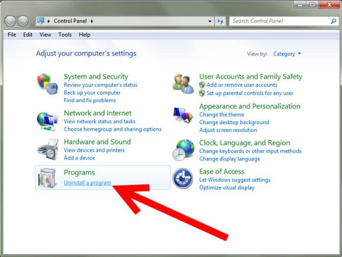Open the Ease of Access icon
The image size is (342, 257).
(183, 178)
